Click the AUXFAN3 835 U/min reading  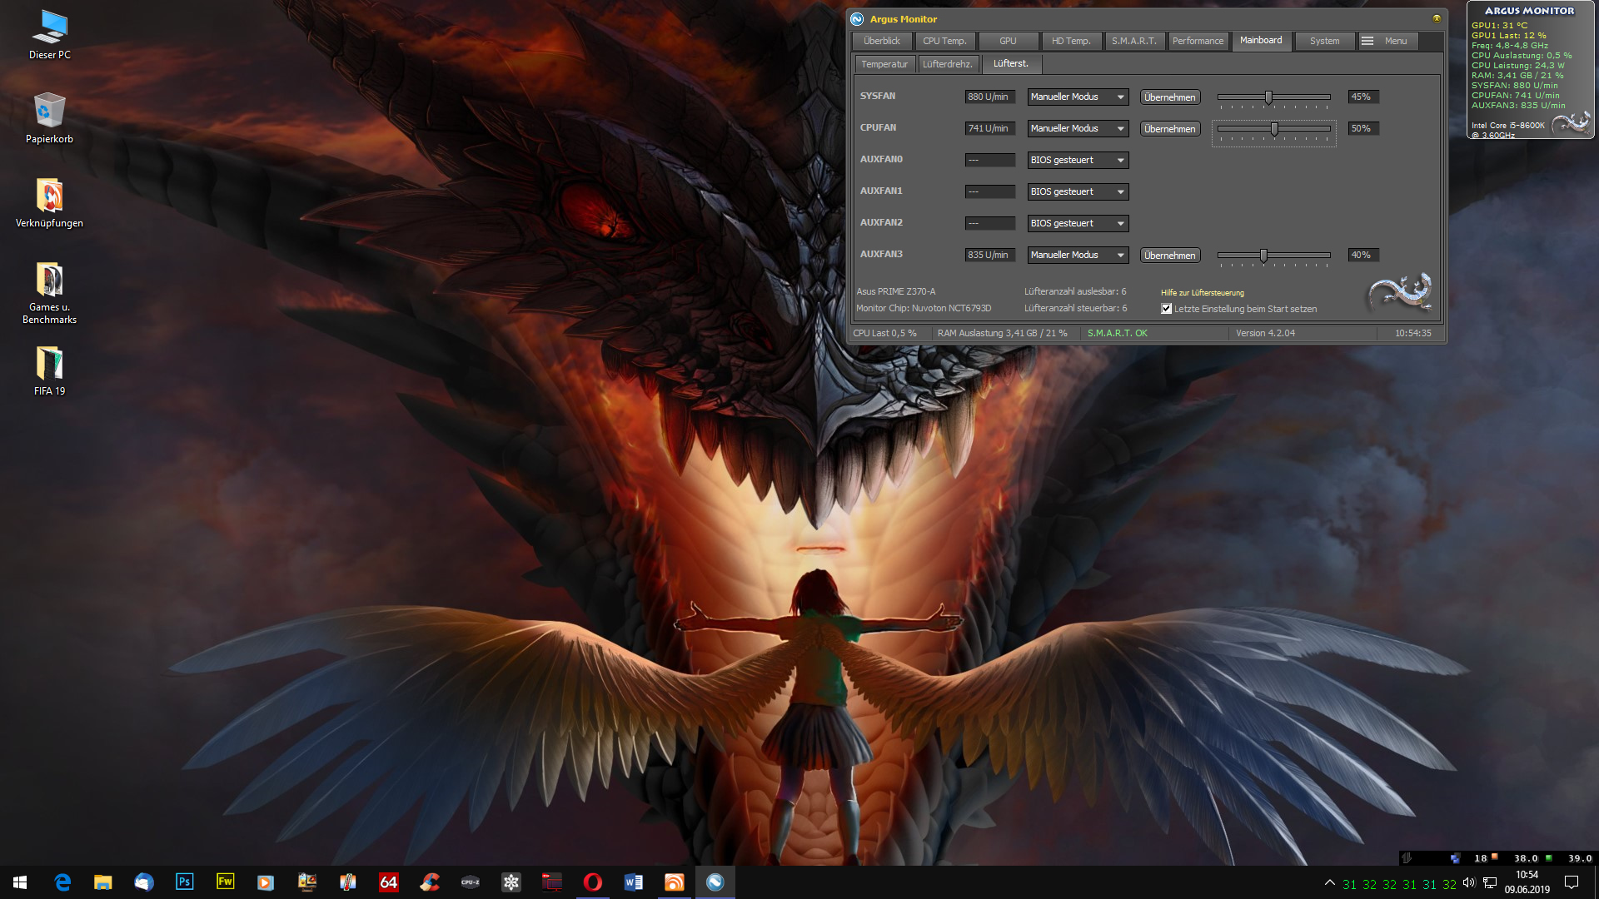[989, 256]
